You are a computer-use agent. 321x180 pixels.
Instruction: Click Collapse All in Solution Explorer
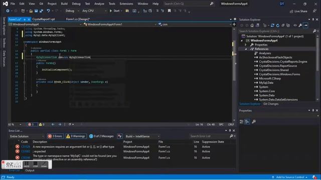(283, 25)
